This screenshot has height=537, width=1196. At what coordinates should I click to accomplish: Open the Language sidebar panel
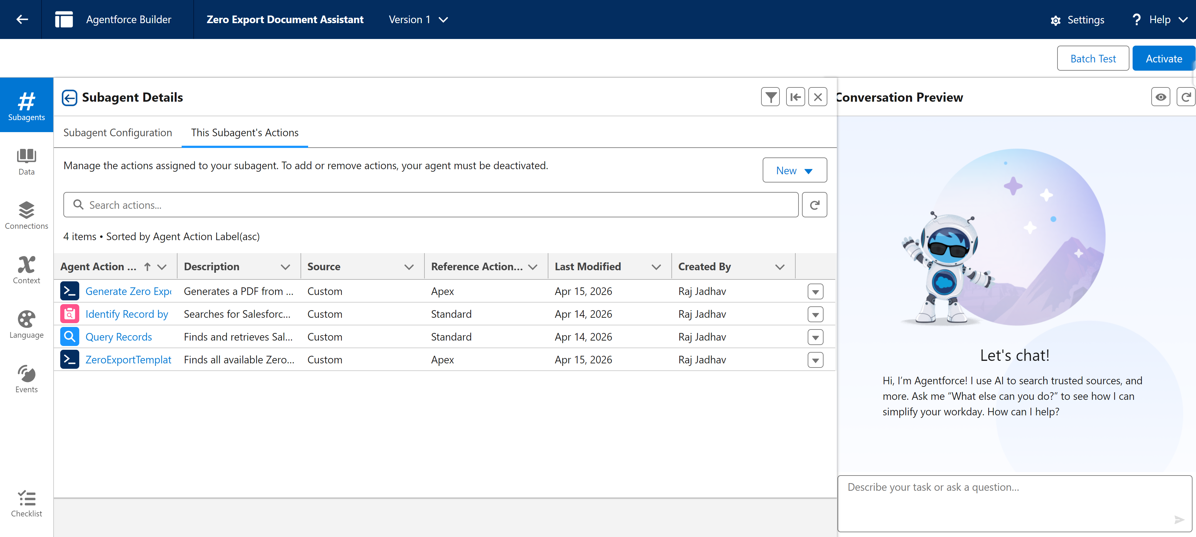[x=26, y=324]
